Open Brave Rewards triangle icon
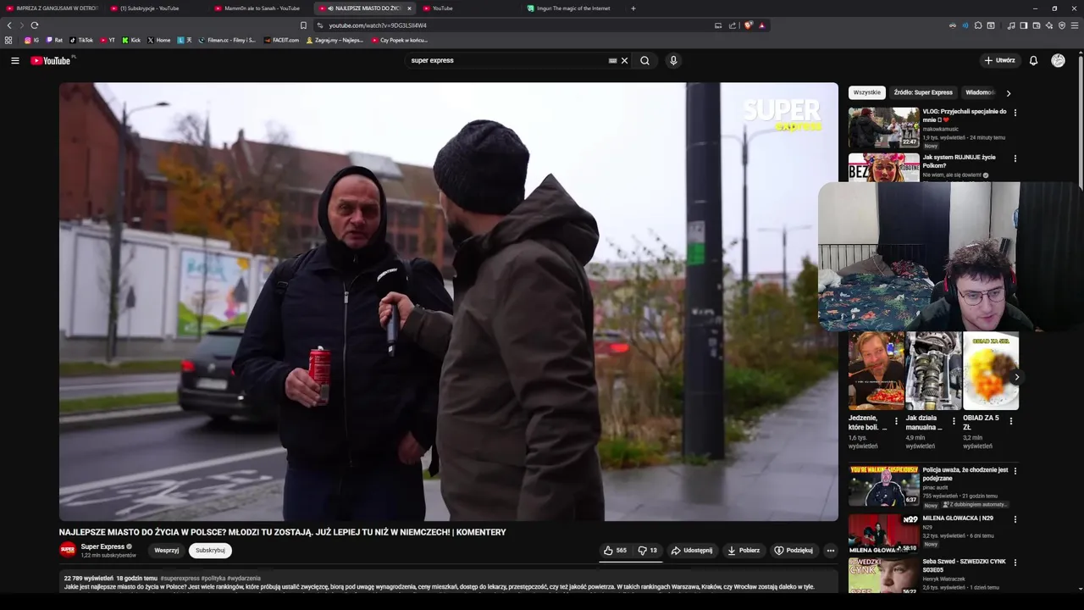Viewport: 1084px width, 610px height. pyautogui.click(x=761, y=25)
